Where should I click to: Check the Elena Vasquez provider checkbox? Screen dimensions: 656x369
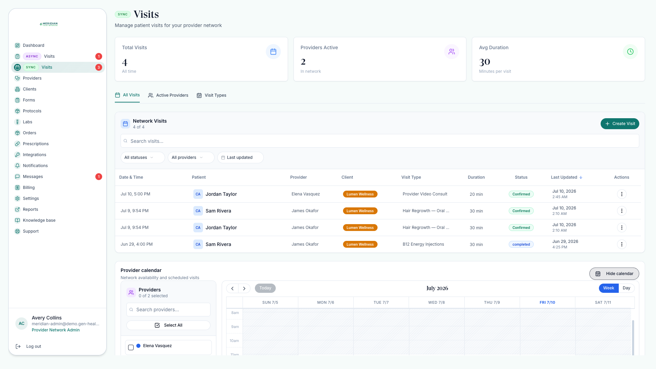[x=131, y=347]
